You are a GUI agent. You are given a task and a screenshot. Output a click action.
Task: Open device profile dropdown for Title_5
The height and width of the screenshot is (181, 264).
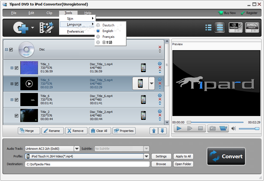pyautogui.click(x=152, y=83)
